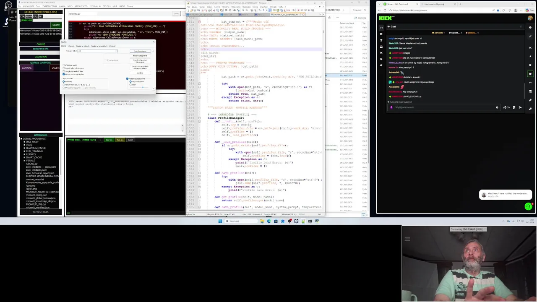Open the Windows Start button on the taskbar
This screenshot has height=302, width=537.
(x=220, y=221)
